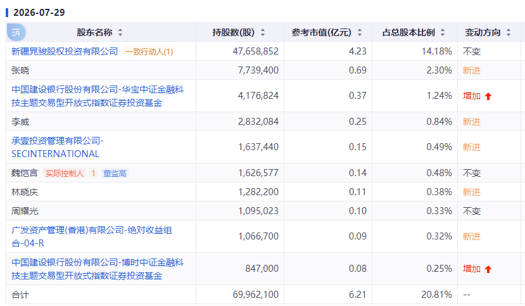Click total percentage 20.81%
This screenshot has width=525, height=306.
[436, 295]
